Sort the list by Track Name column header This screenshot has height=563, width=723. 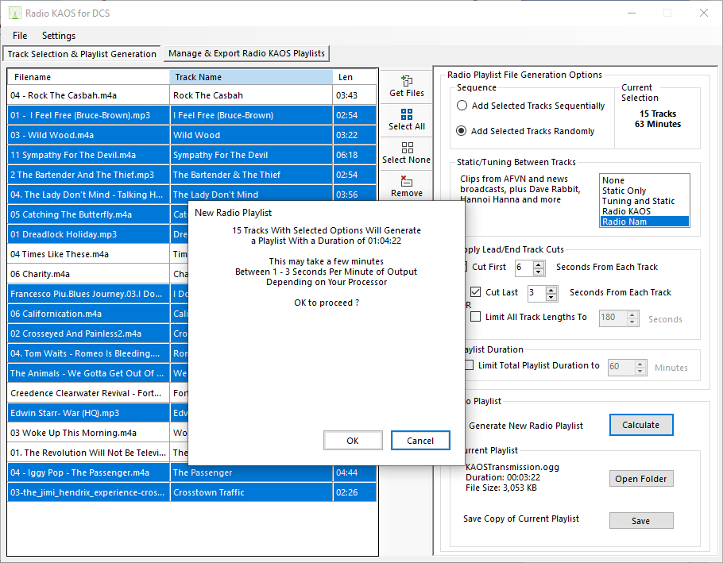click(x=250, y=77)
